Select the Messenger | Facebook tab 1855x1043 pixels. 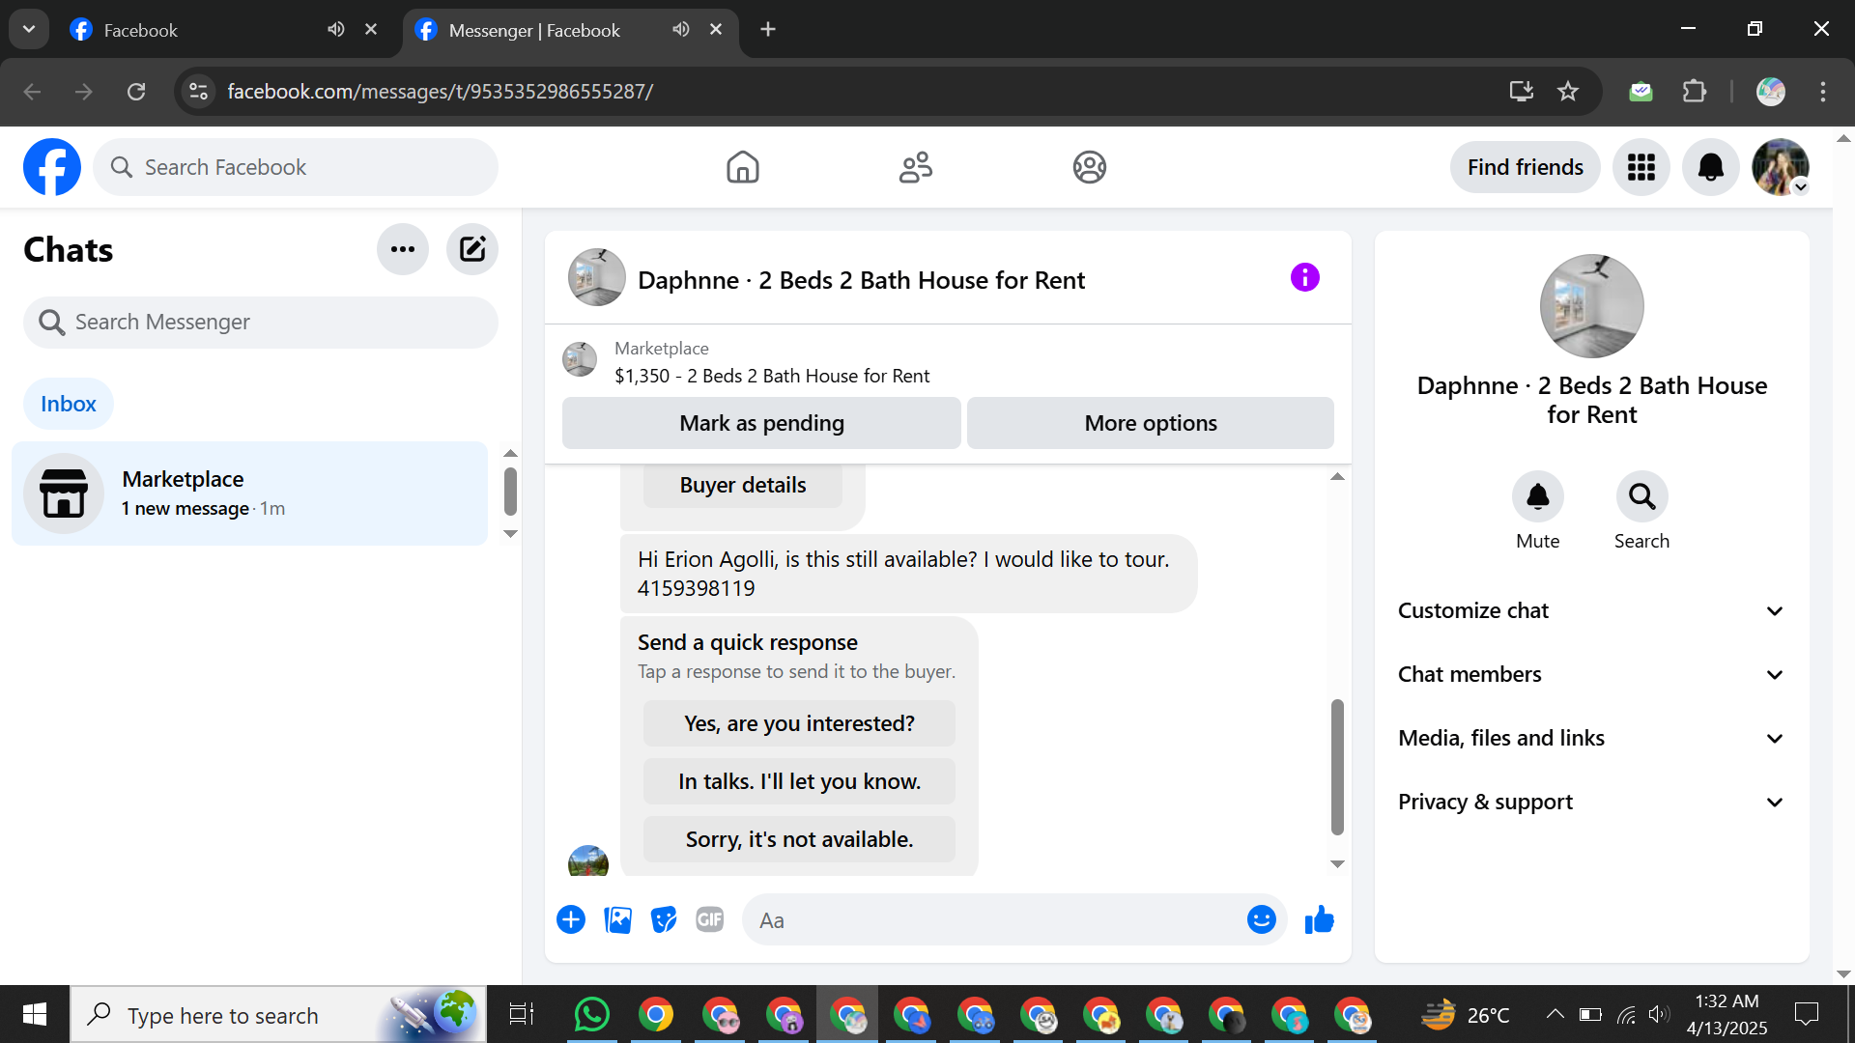[x=570, y=30]
